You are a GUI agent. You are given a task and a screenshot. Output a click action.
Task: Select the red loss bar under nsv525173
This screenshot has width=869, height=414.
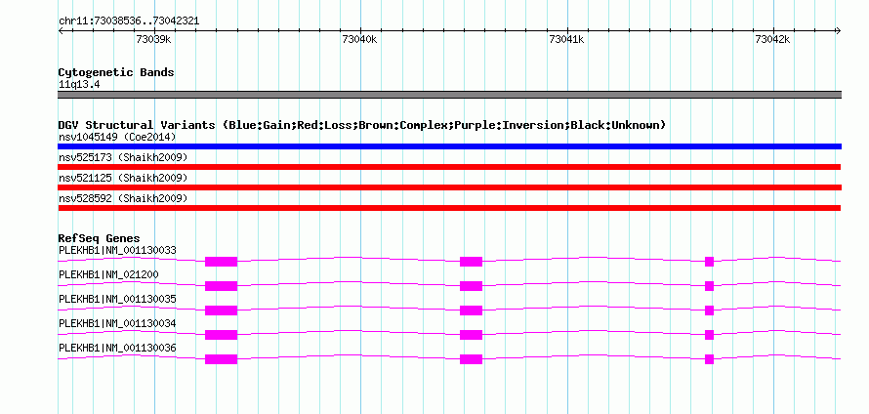449,167
